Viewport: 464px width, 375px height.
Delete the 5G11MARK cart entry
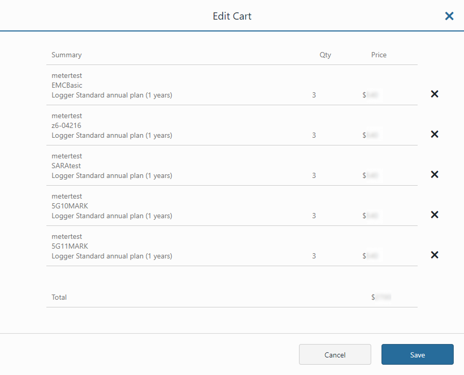point(435,255)
